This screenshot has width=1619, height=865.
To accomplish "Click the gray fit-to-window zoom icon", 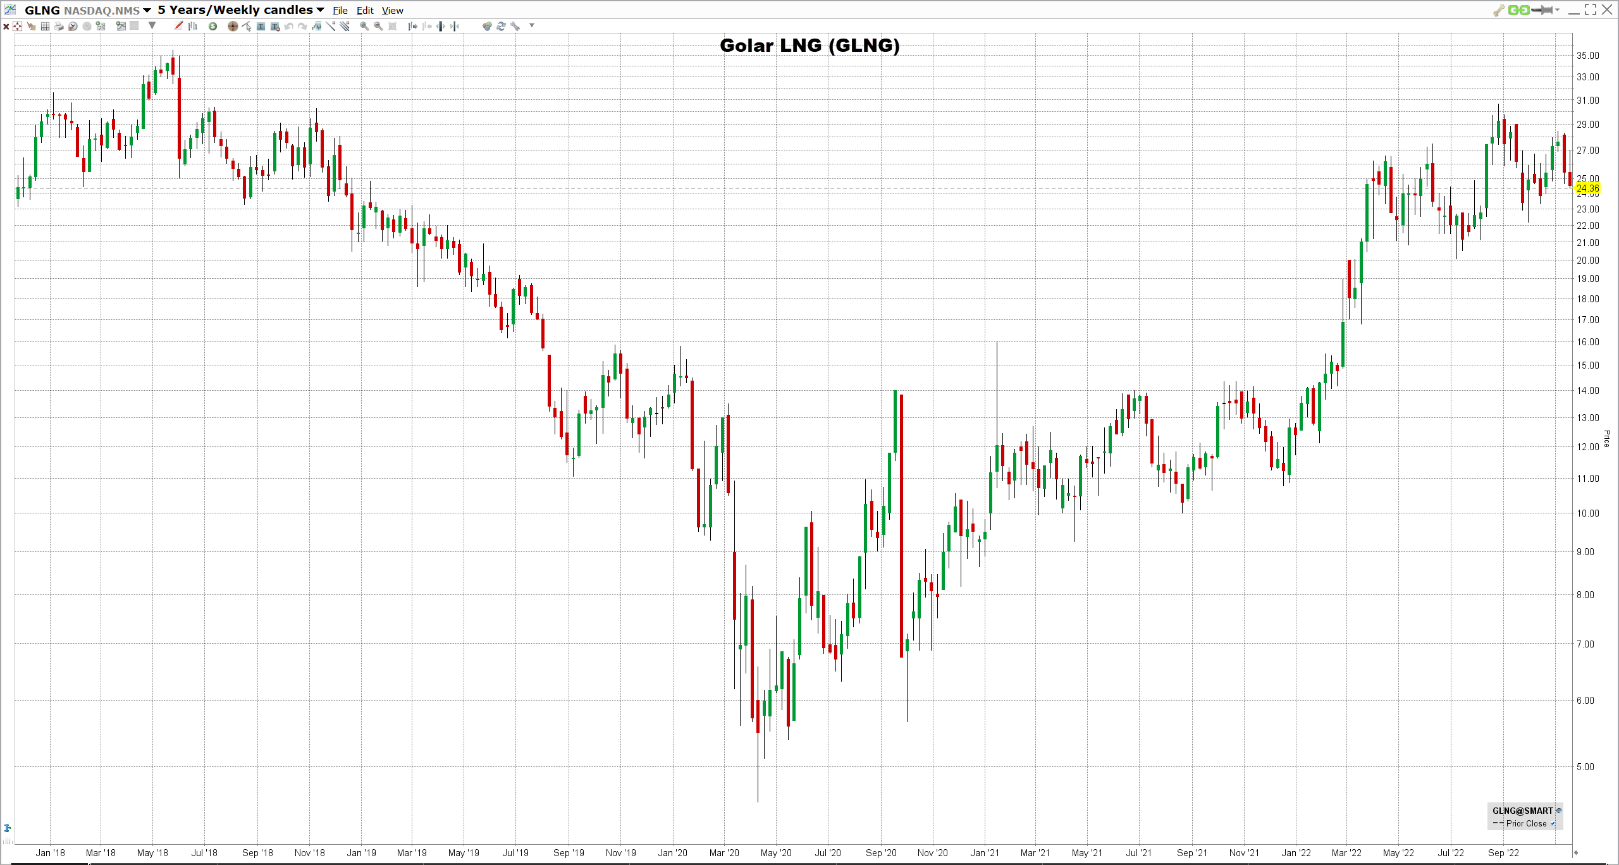I will [392, 26].
